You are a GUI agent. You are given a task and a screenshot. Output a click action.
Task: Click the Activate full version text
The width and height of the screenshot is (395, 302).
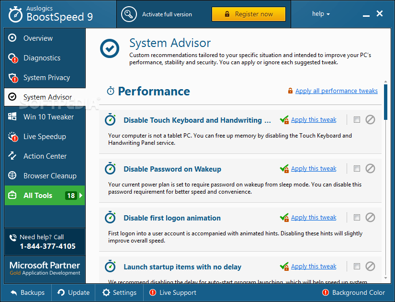pyautogui.click(x=167, y=14)
